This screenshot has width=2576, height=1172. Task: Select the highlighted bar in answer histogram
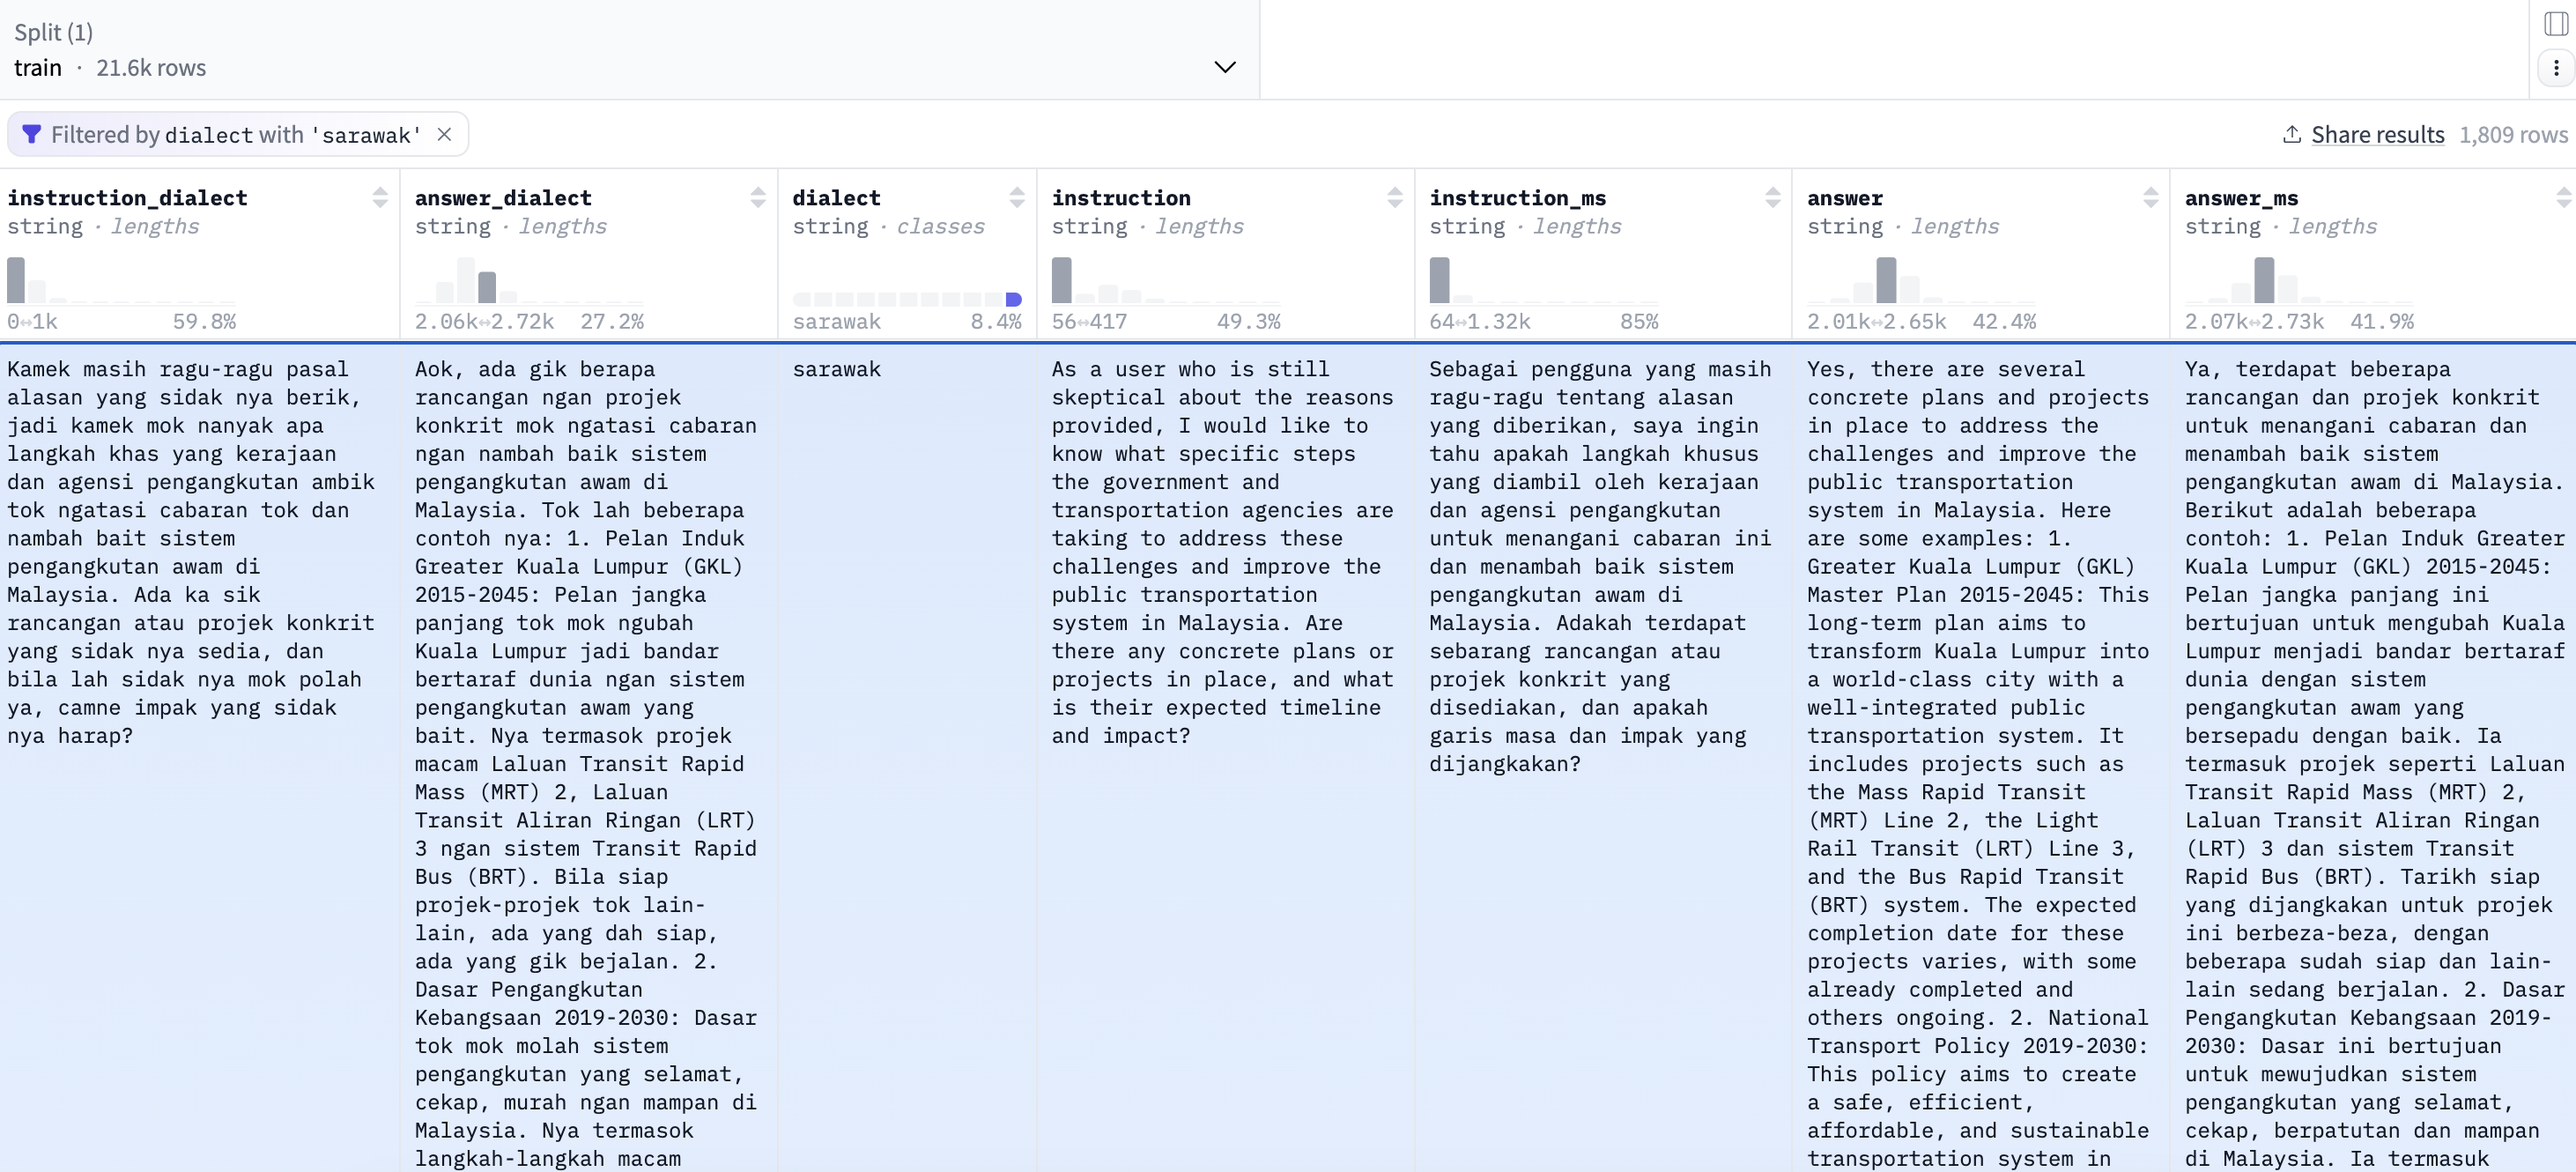1886,280
